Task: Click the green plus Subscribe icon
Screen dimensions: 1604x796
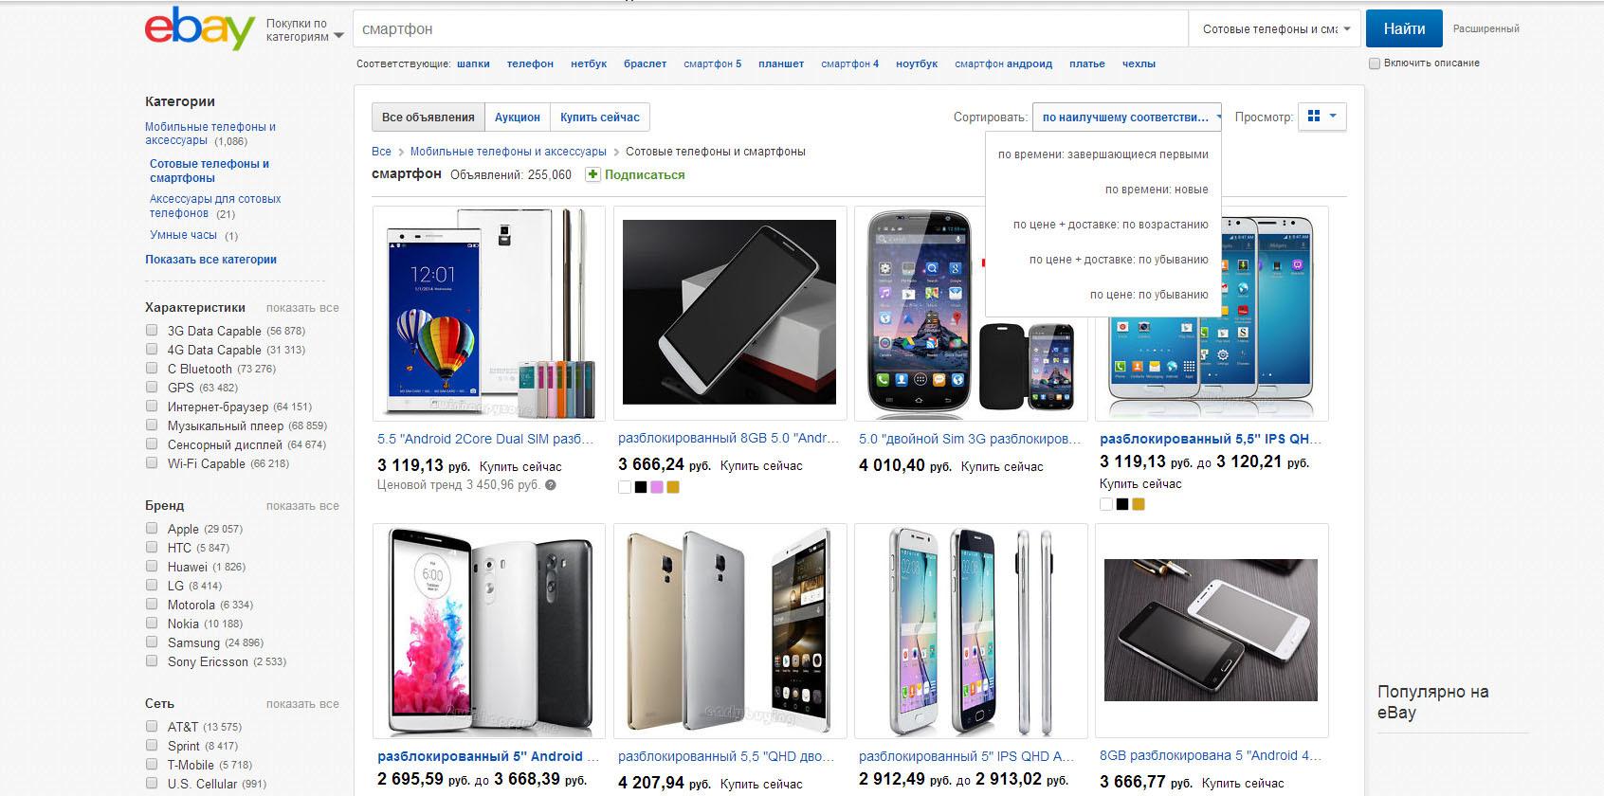Action: [592, 174]
